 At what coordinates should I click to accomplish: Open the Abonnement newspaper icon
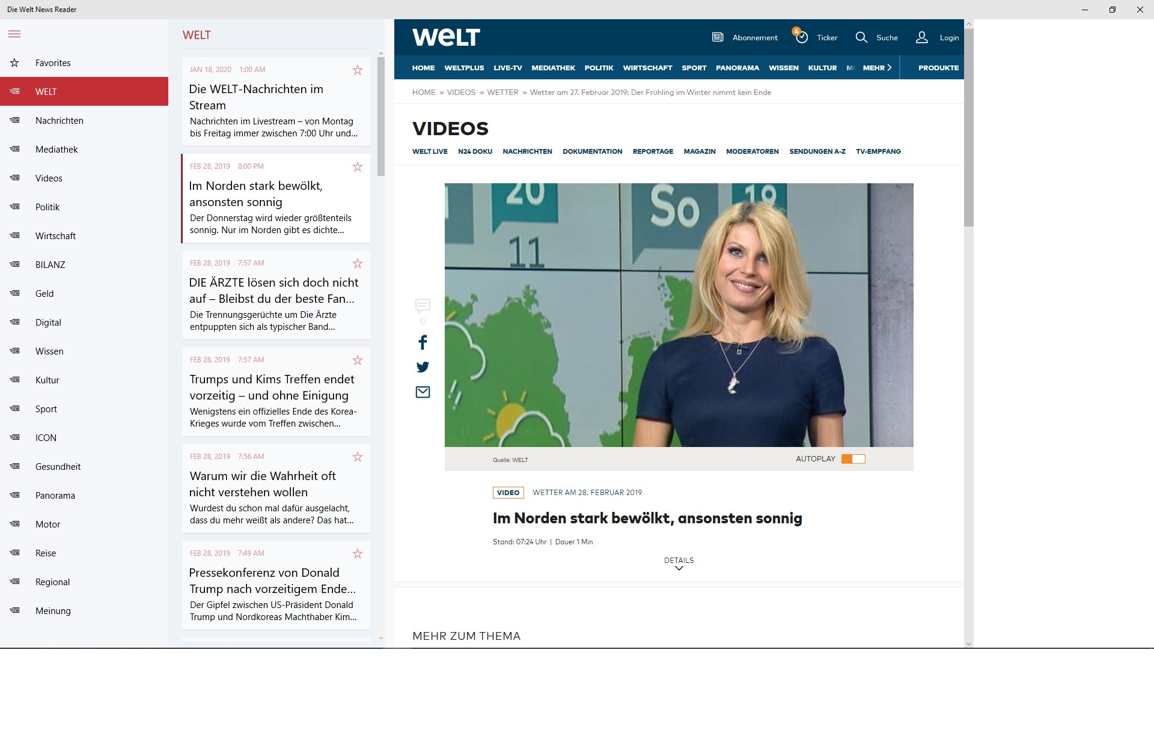(718, 37)
